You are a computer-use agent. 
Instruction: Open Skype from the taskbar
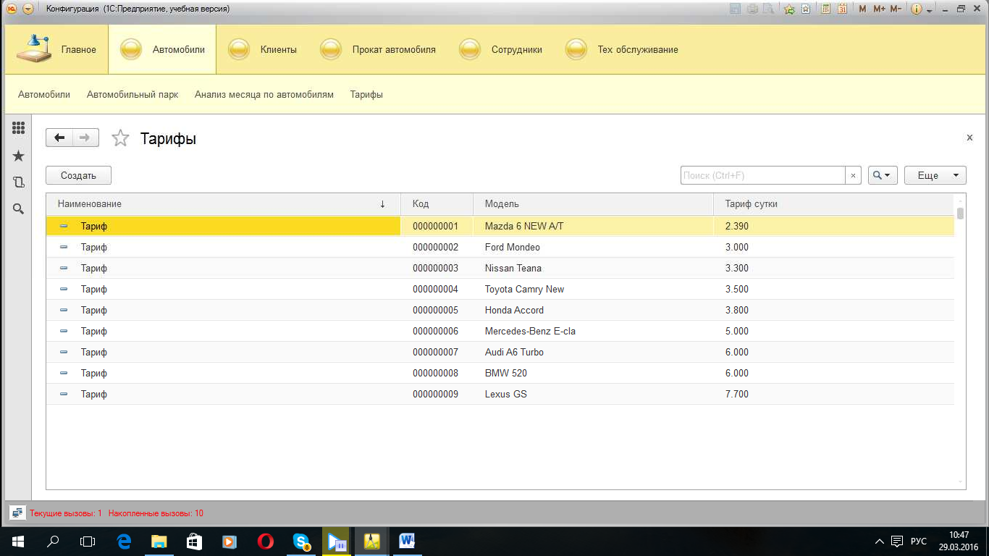click(x=302, y=541)
